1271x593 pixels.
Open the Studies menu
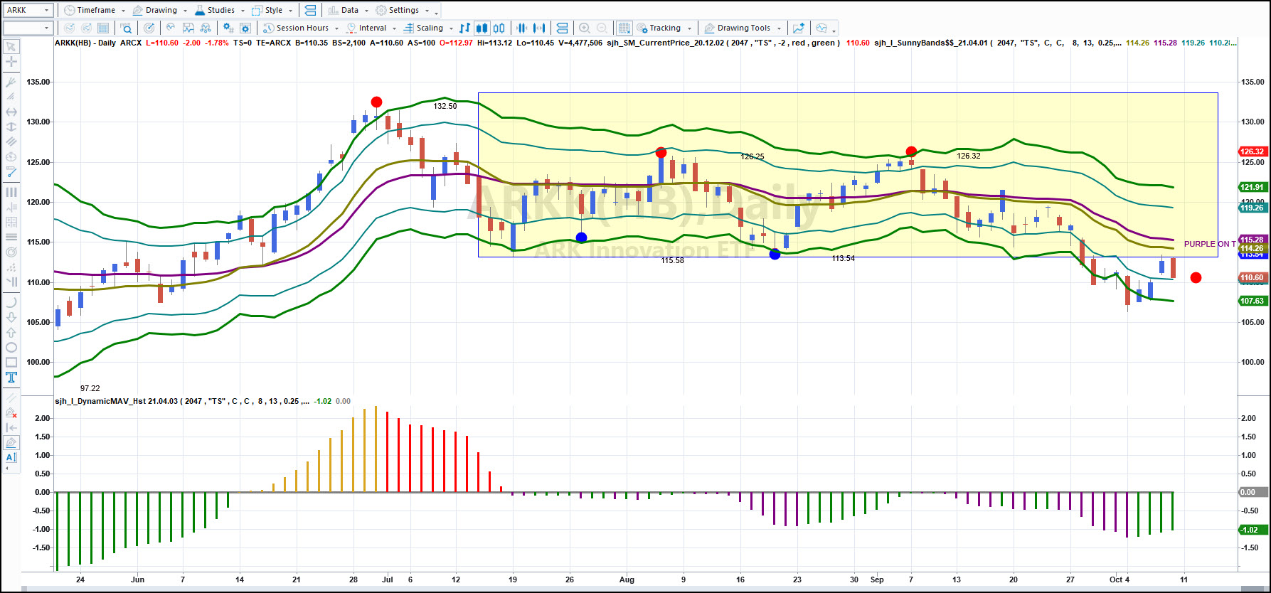point(219,11)
